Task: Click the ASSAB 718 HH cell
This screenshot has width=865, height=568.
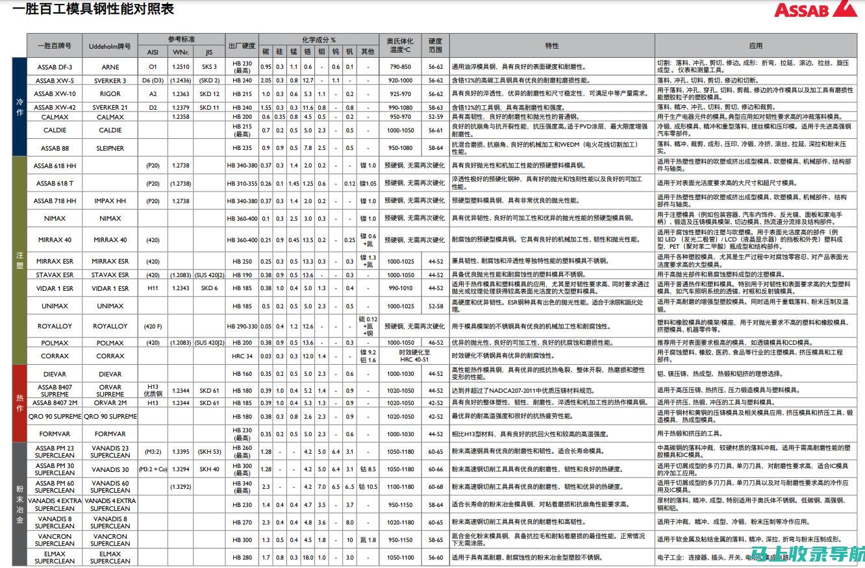Action: [x=55, y=201]
